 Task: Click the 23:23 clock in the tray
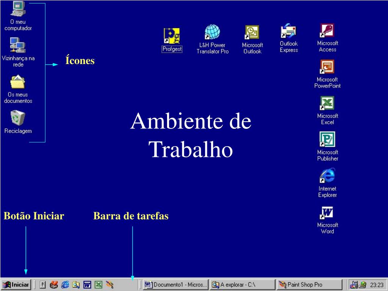tap(377, 285)
